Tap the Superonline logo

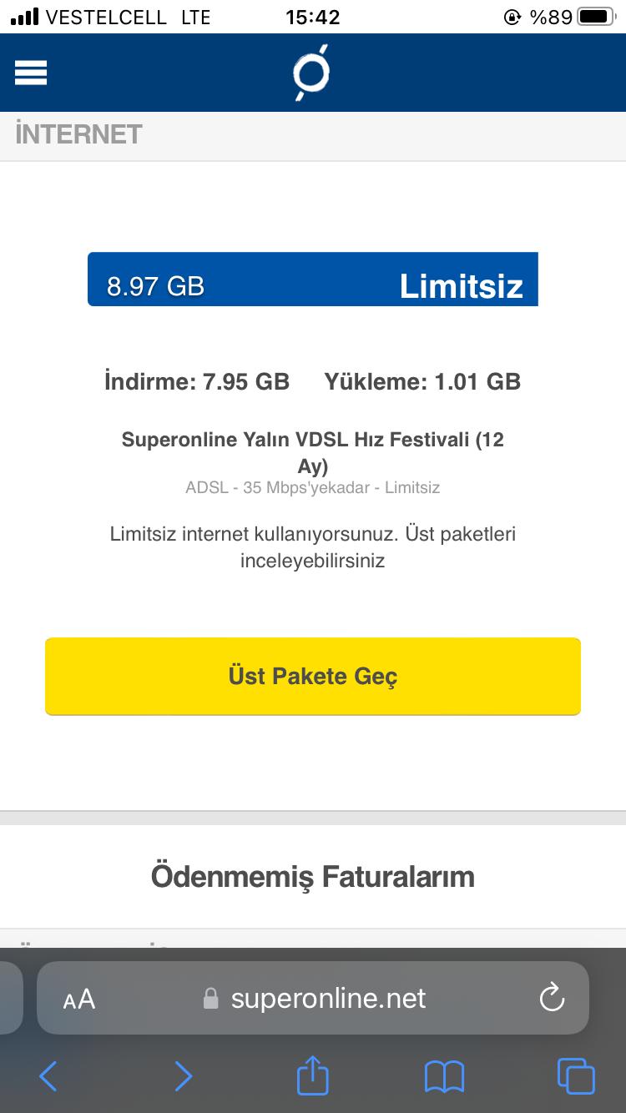312,73
